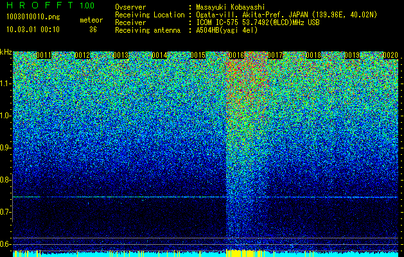The height and width of the screenshot is (257, 404).
Task: Click the 0.6 frequency axis label
Action: [5, 244]
